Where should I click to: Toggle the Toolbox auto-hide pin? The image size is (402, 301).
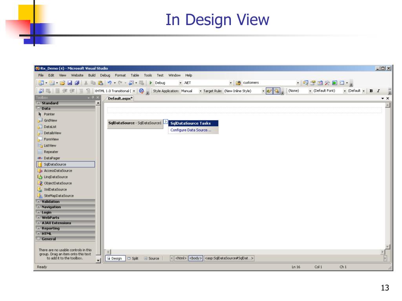[x=93, y=98]
